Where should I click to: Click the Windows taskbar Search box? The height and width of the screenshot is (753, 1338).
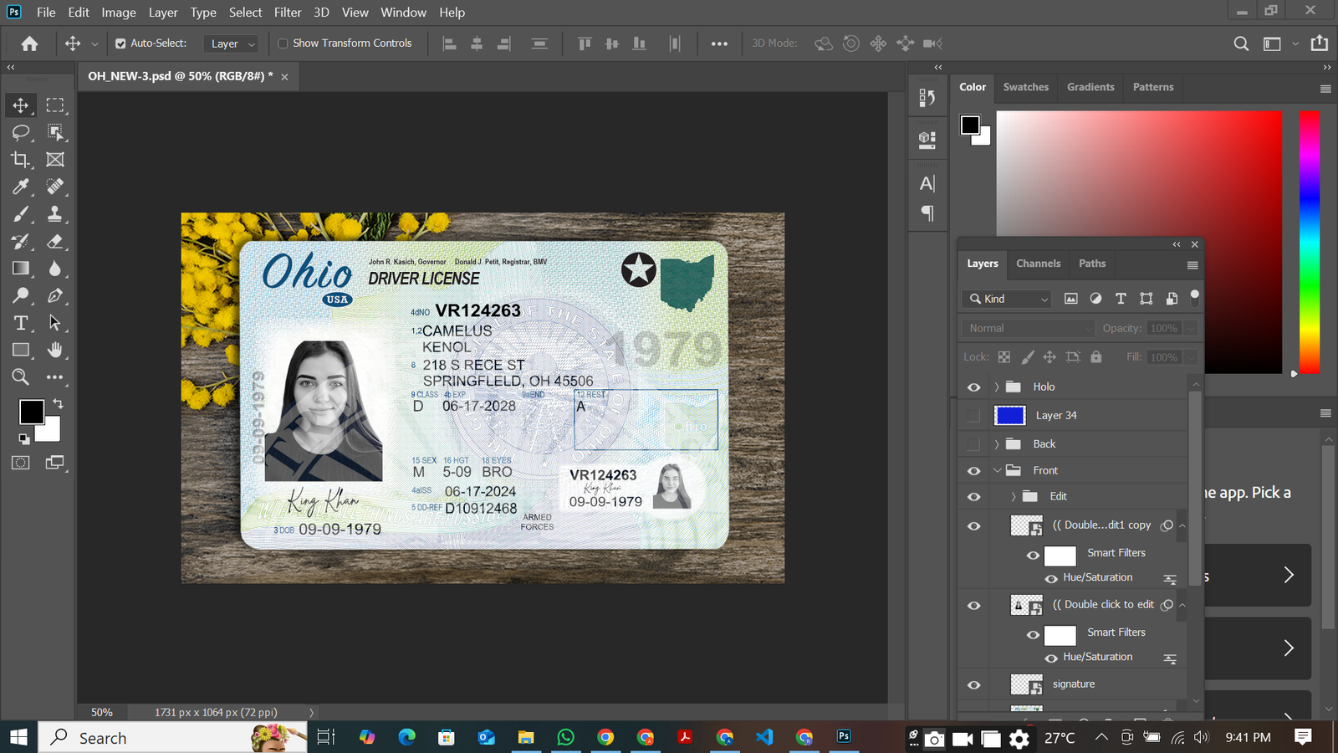pos(173,737)
